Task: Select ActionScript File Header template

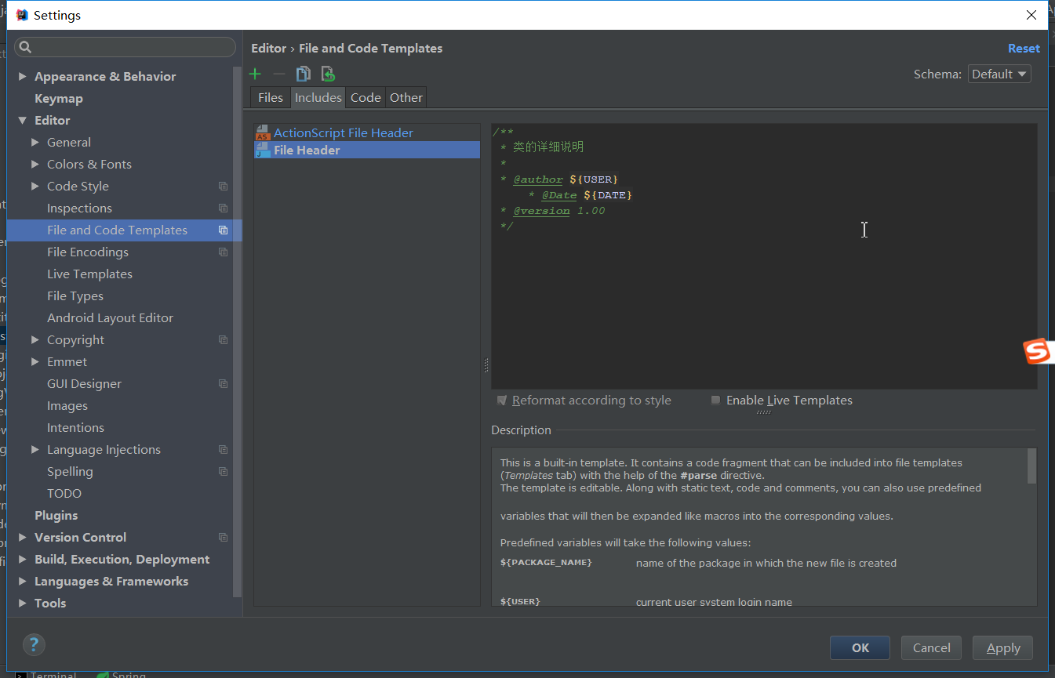Action: click(x=344, y=133)
